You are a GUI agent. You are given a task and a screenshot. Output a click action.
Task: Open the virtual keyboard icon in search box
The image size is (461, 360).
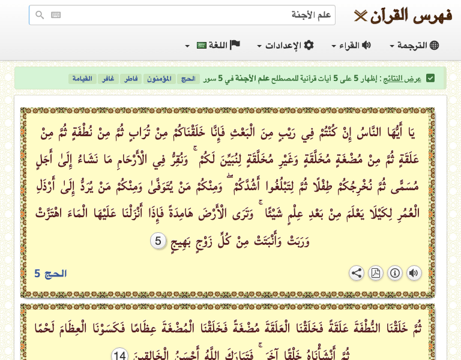56,14
